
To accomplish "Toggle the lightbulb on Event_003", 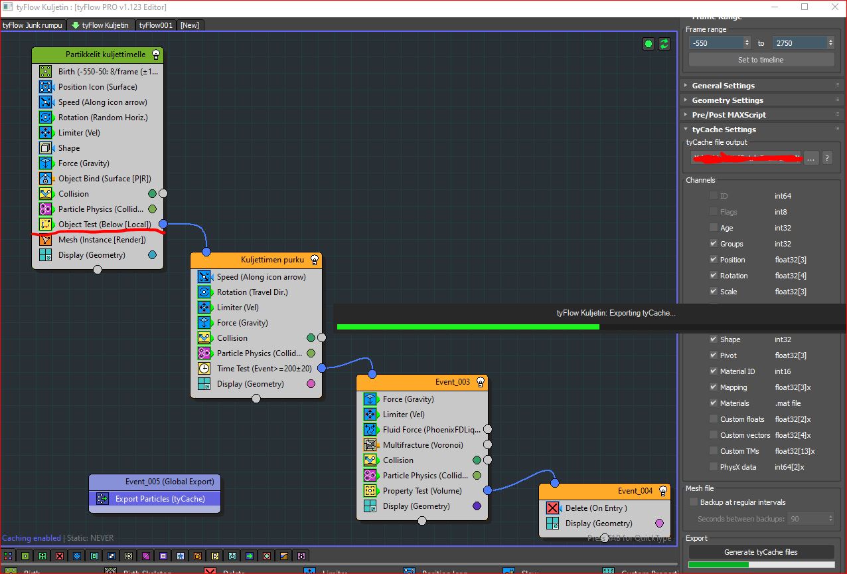I will coord(481,382).
